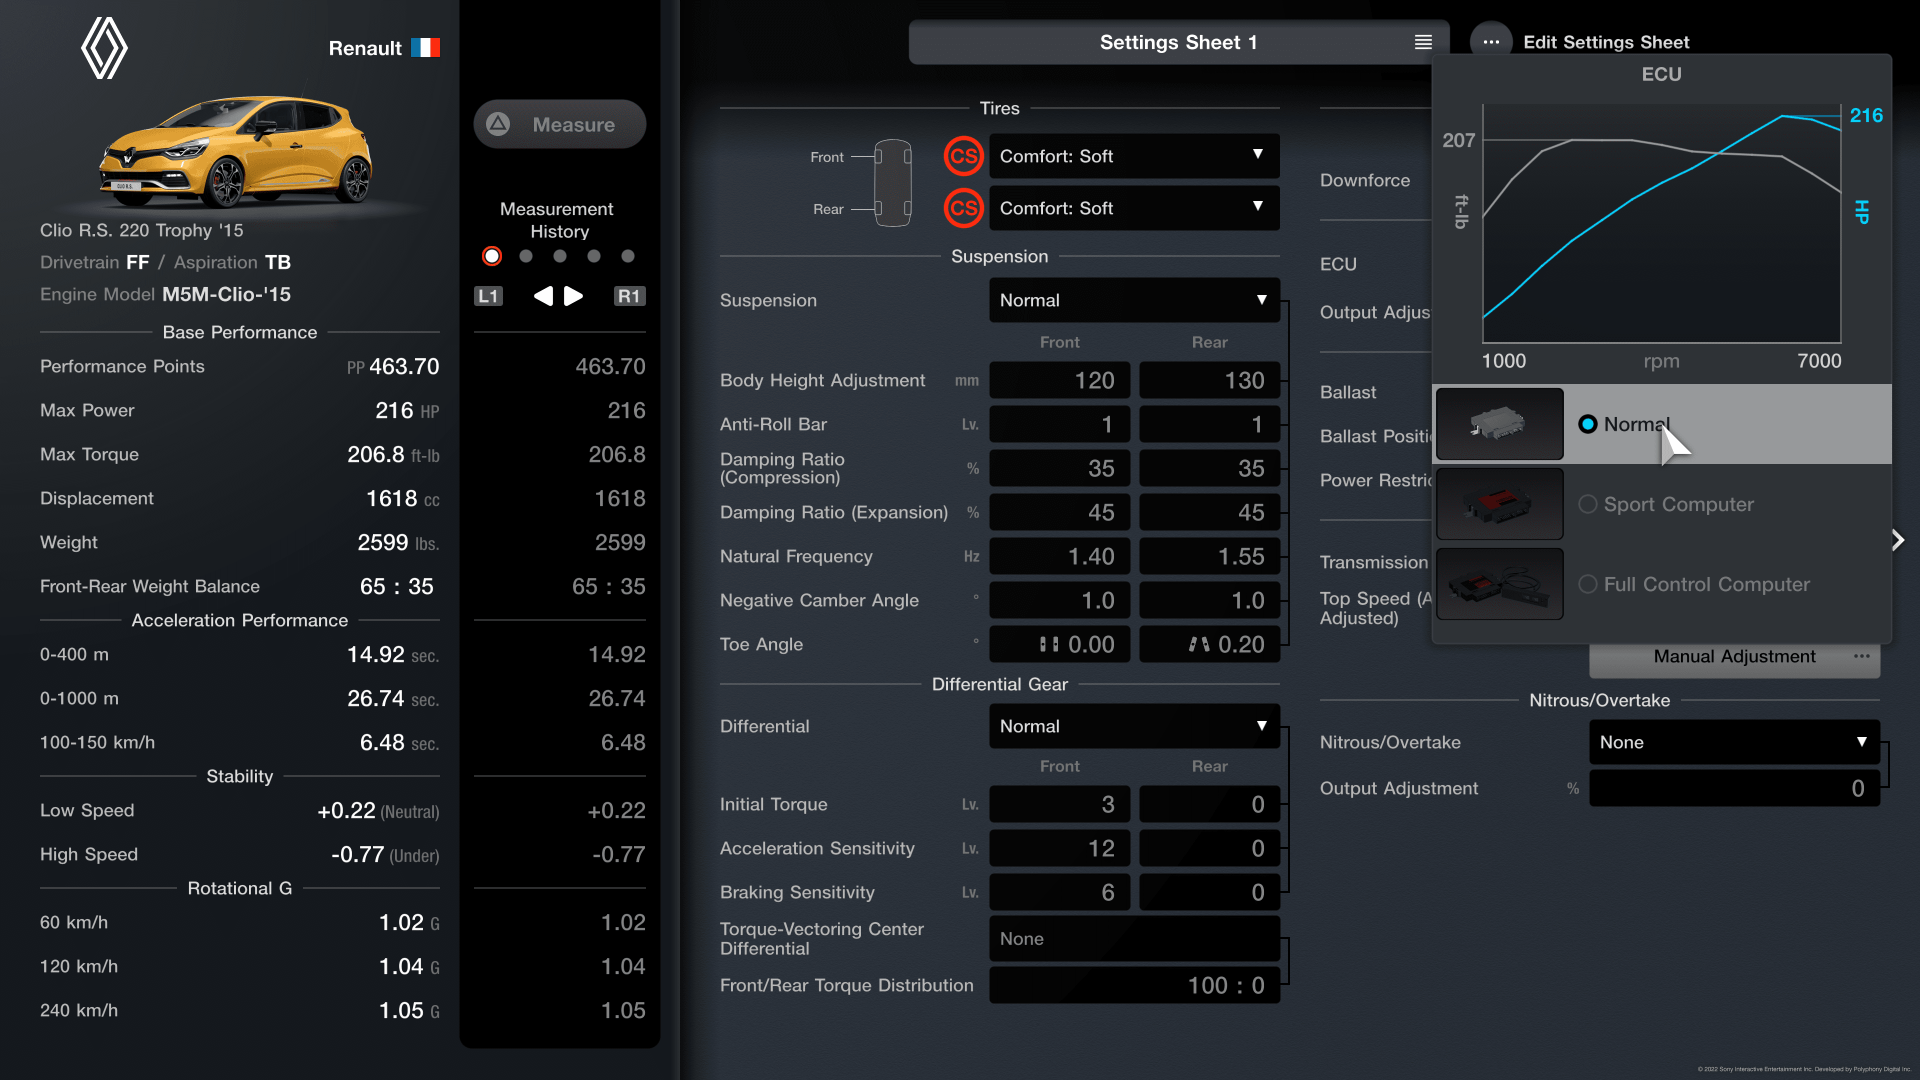Click the L1 shoulder button icon
Viewport: 1920px width, 1080px height.
(x=488, y=296)
